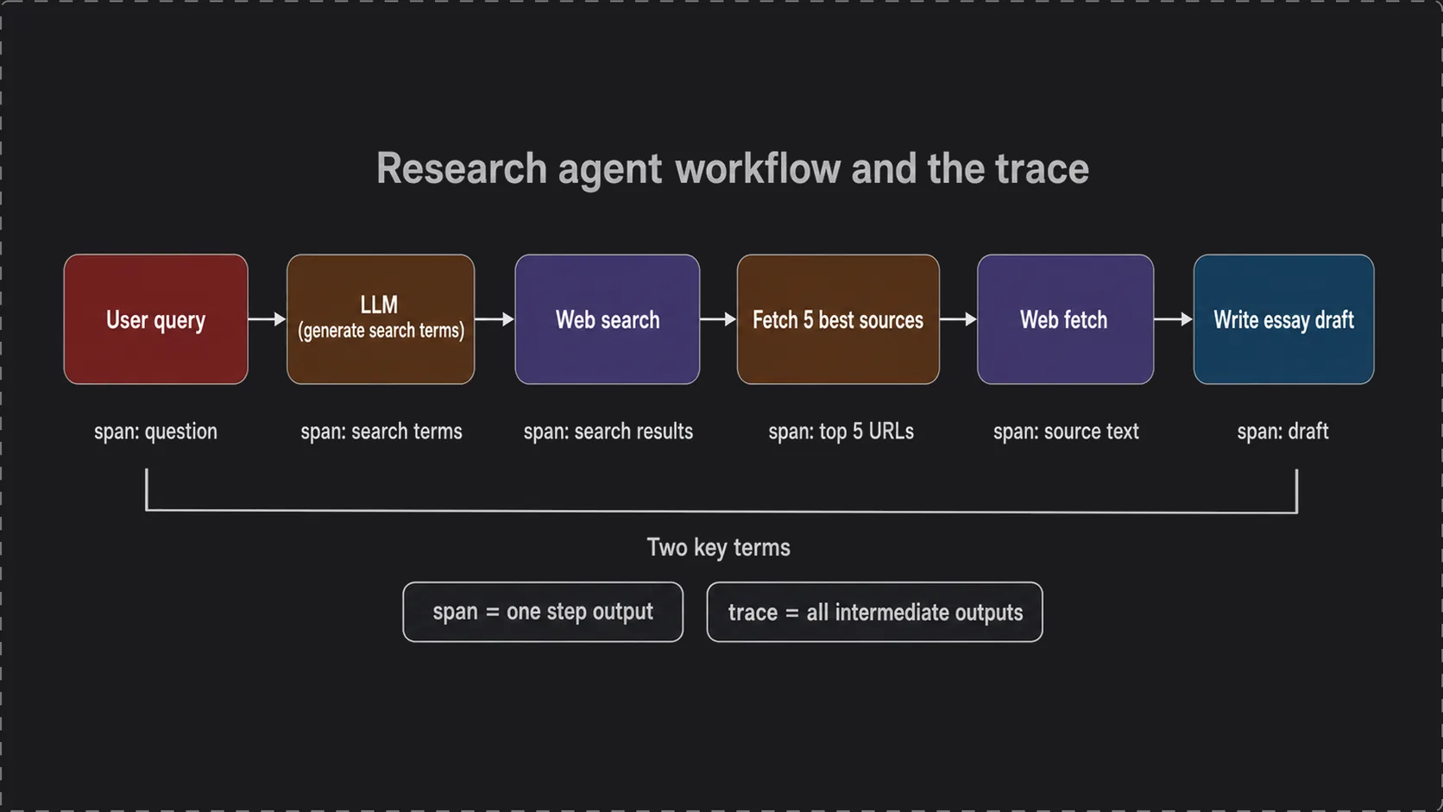
Task: Click the 'span: search terms' label
Action: coord(381,431)
